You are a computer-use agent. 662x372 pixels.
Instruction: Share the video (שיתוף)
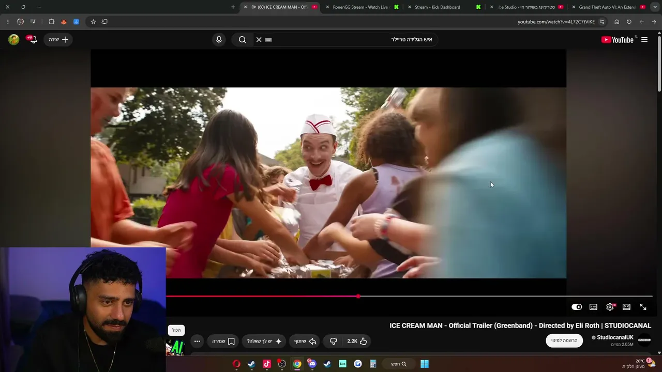(x=305, y=341)
